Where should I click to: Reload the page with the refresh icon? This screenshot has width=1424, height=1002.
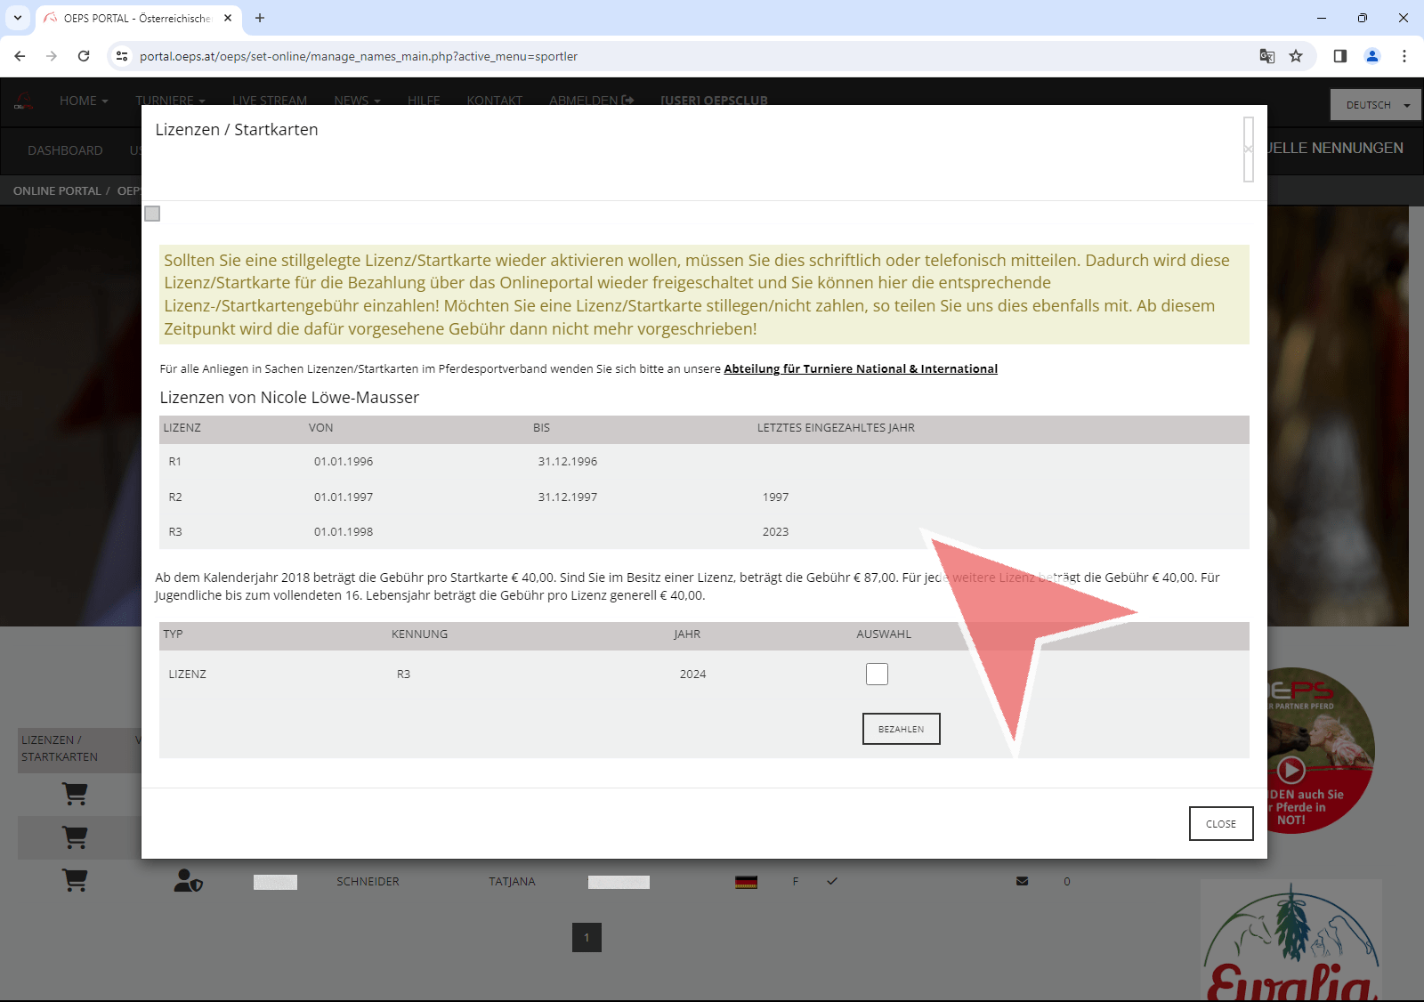(x=84, y=56)
